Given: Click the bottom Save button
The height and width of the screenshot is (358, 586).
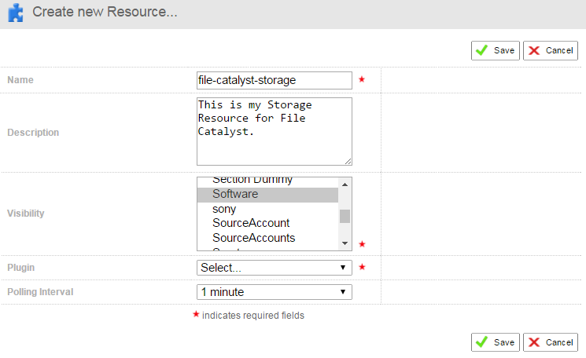Looking at the screenshot, I should [495, 342].
